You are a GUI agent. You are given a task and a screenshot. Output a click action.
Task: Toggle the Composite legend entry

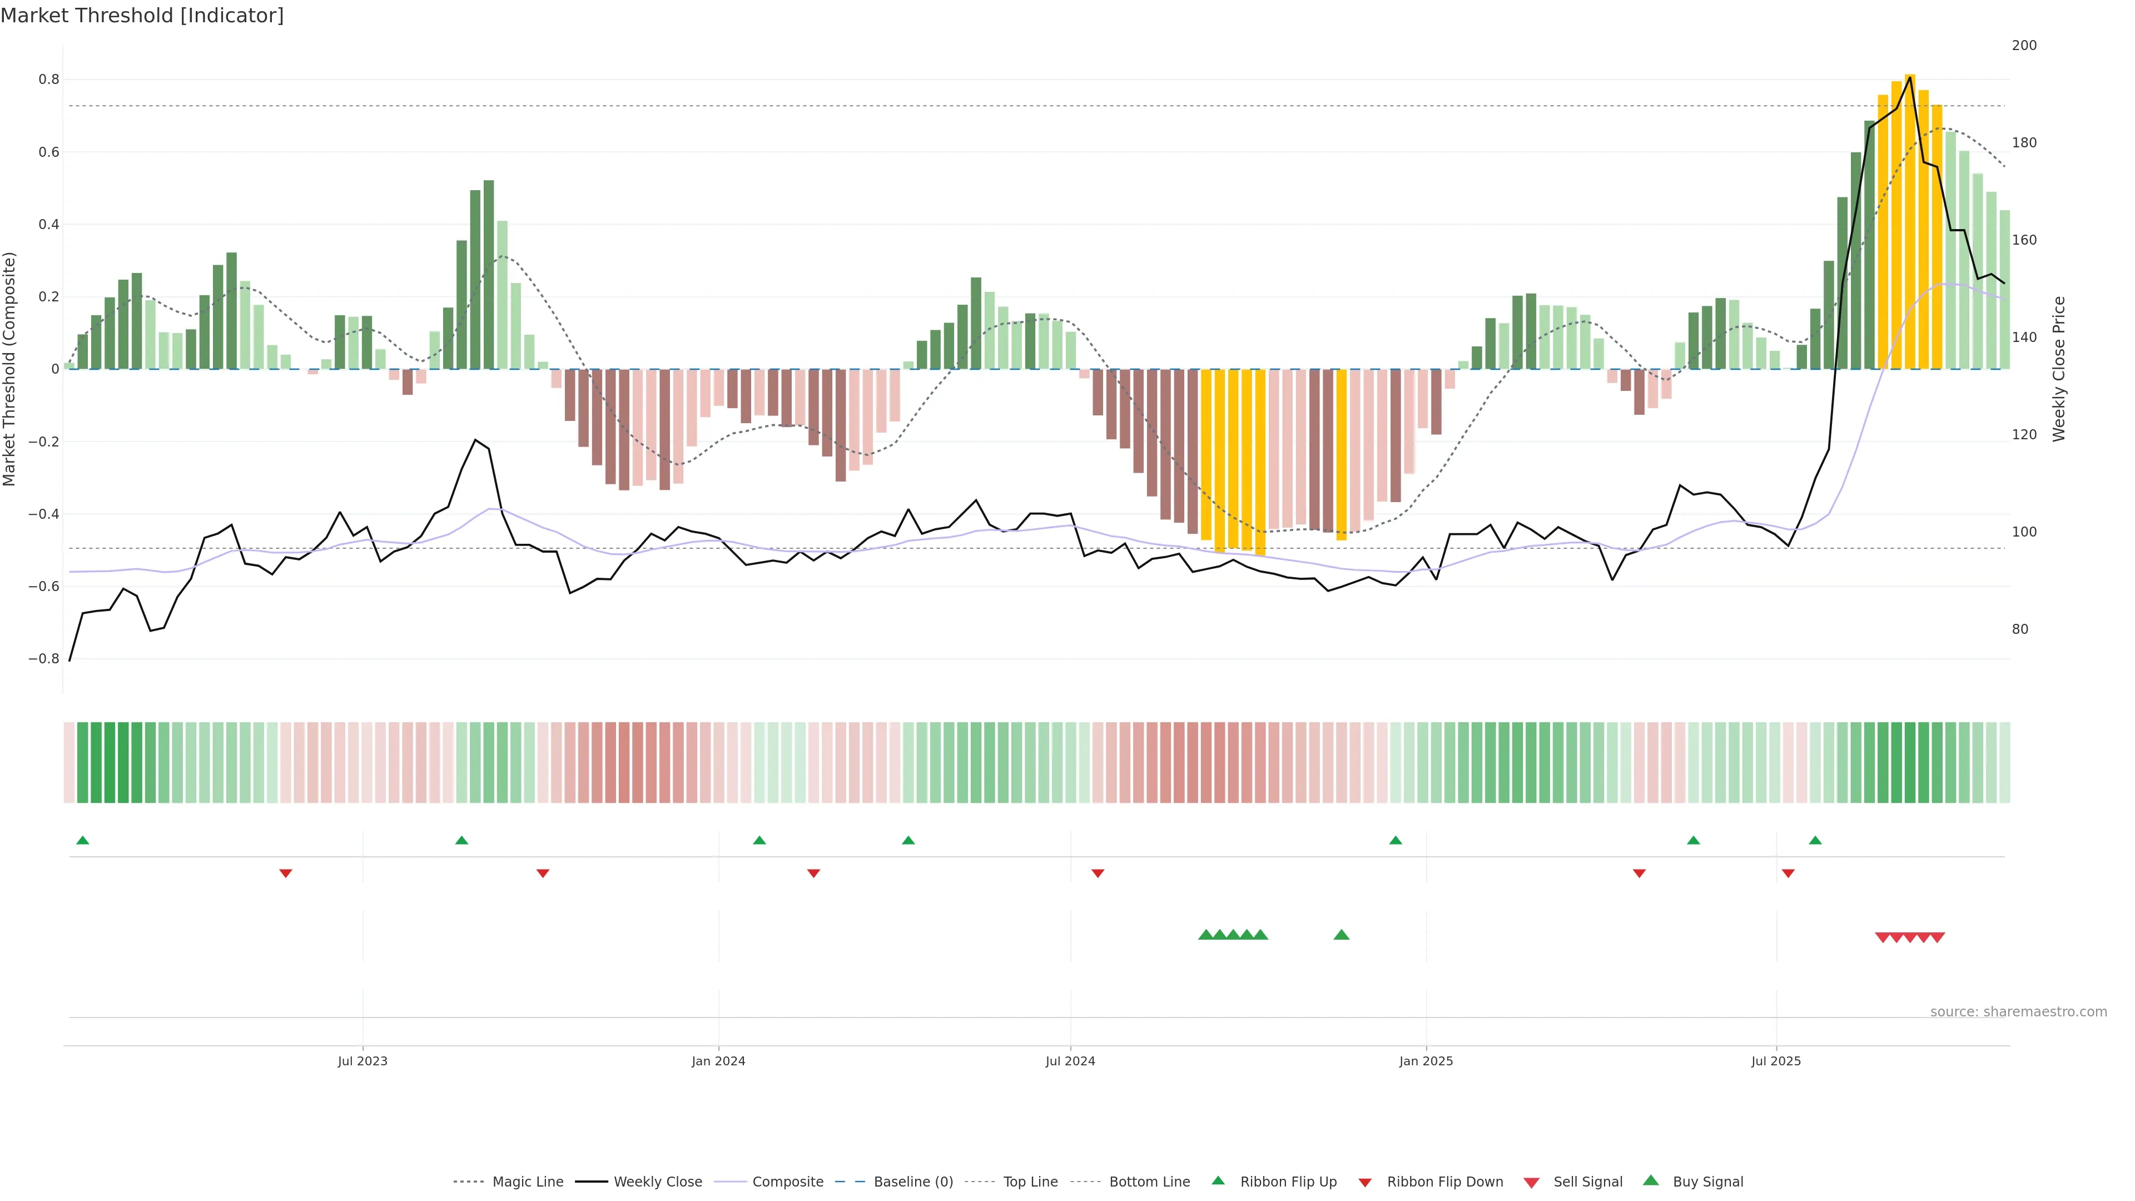[x=787, y=1182]
